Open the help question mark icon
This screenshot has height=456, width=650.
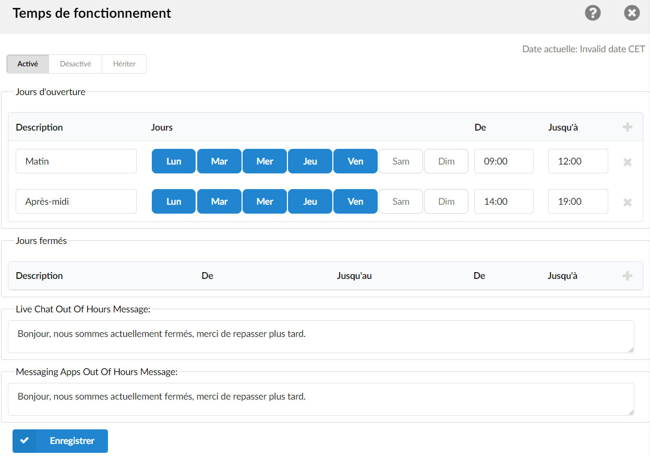pos(593,13)
